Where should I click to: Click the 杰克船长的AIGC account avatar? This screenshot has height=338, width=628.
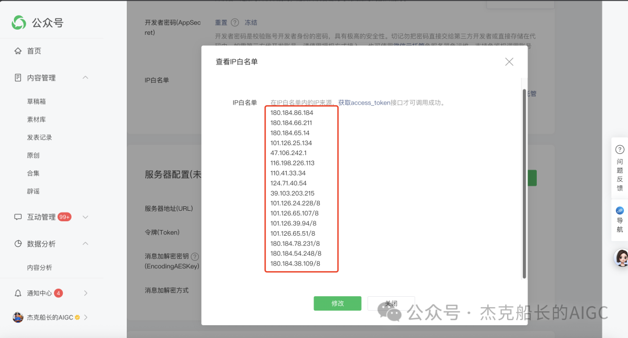(x=18, y=317)
